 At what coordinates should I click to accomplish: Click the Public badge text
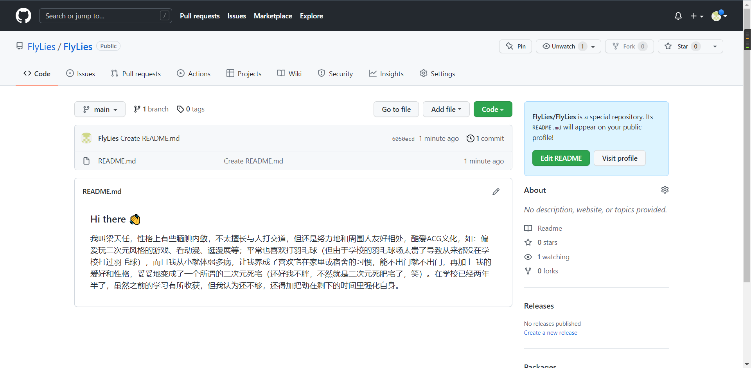[x=108, y=46]
